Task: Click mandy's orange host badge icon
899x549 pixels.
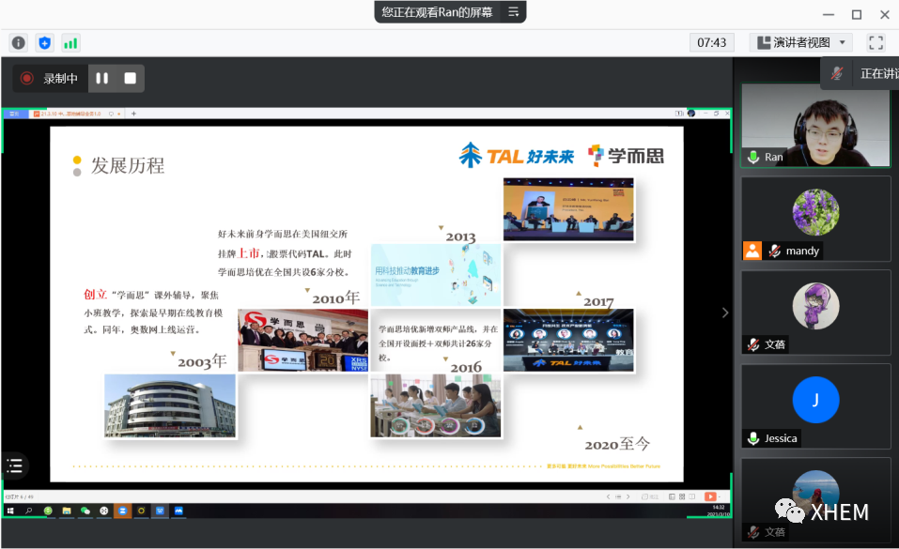Action: point(752,251)
